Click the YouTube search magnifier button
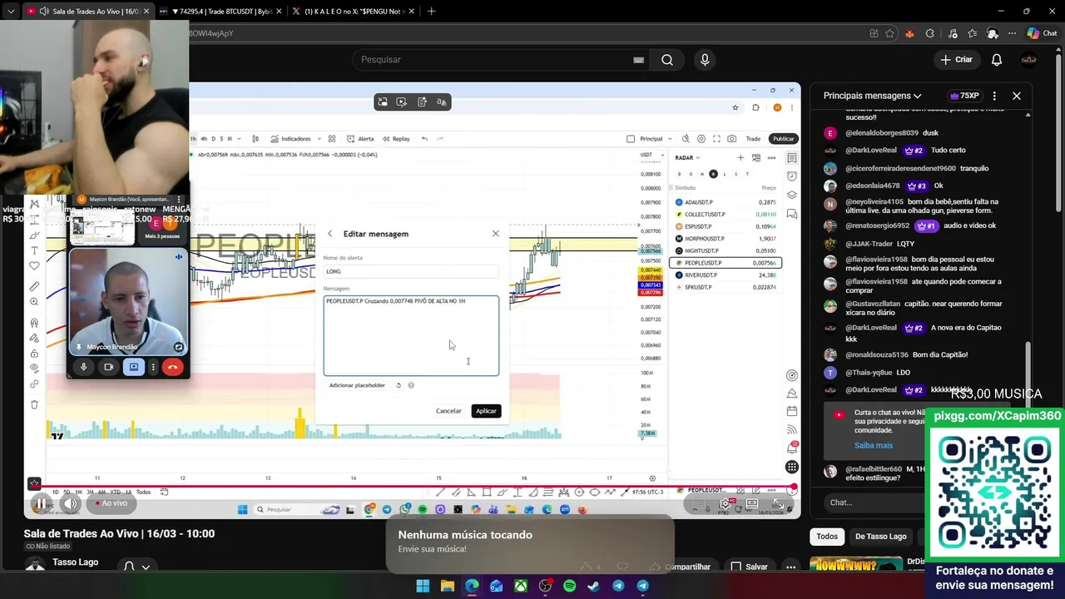This screenshot has height=599, width=1065. pyautogui.click(x=667, y=60)
